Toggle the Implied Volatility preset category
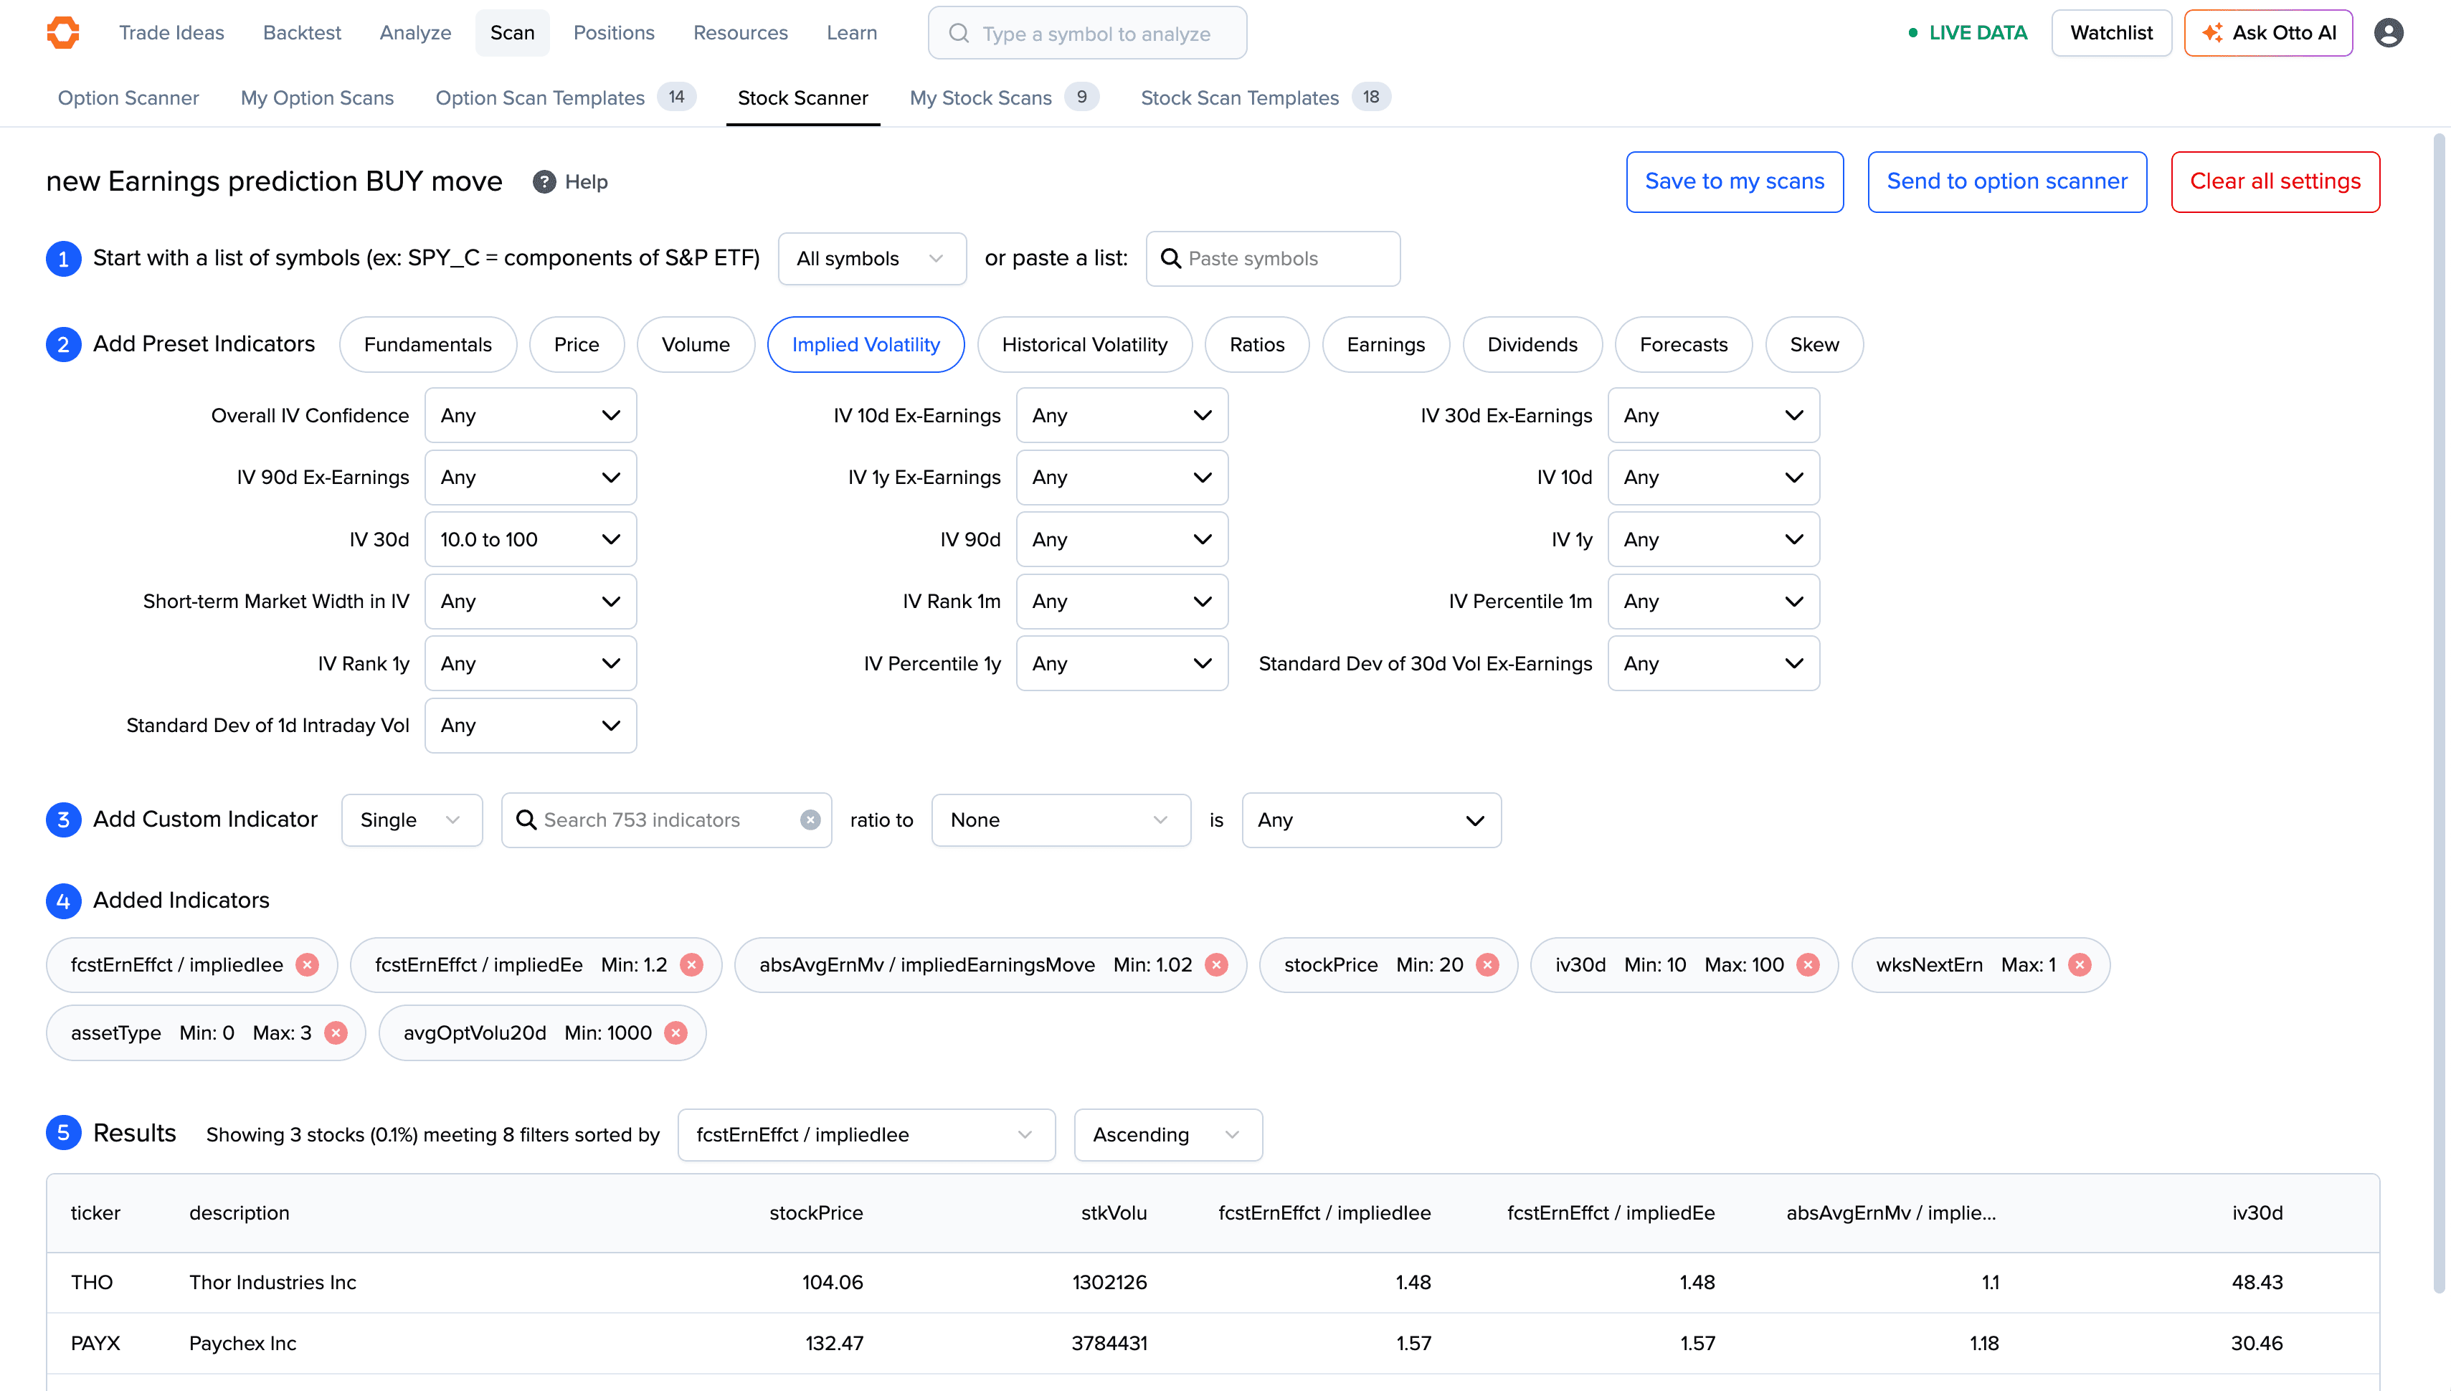Image resolution: width=2451 pixels, height=1391 pixels. (866, 345)
